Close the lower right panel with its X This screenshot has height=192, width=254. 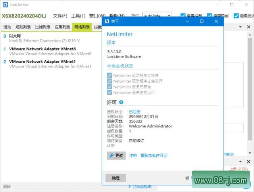coord(248,161)
